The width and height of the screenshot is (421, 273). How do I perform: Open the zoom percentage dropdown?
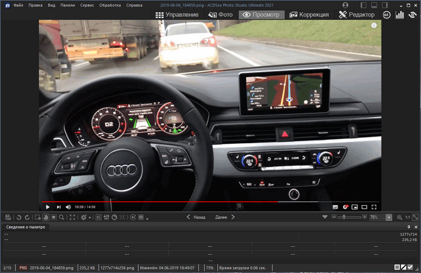389,217
